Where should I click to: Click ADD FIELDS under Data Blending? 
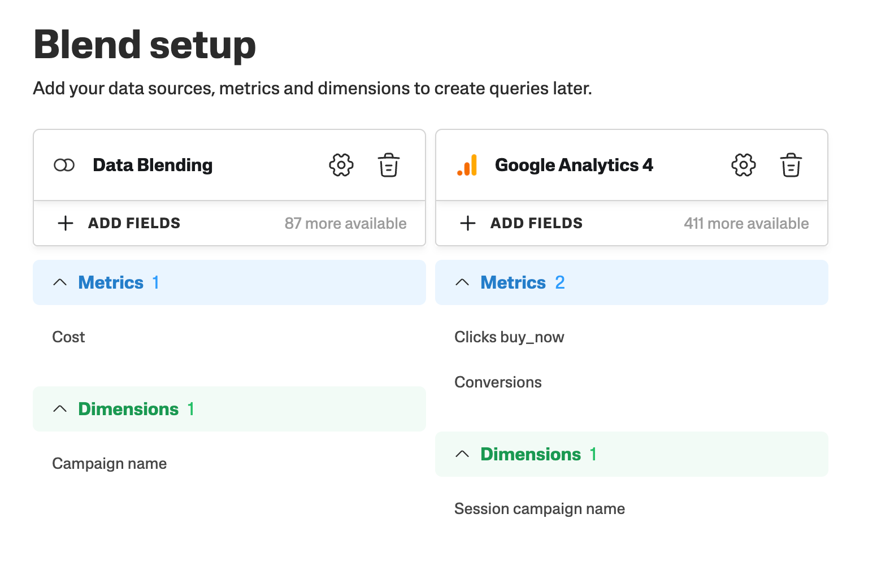tap(134, 223)
